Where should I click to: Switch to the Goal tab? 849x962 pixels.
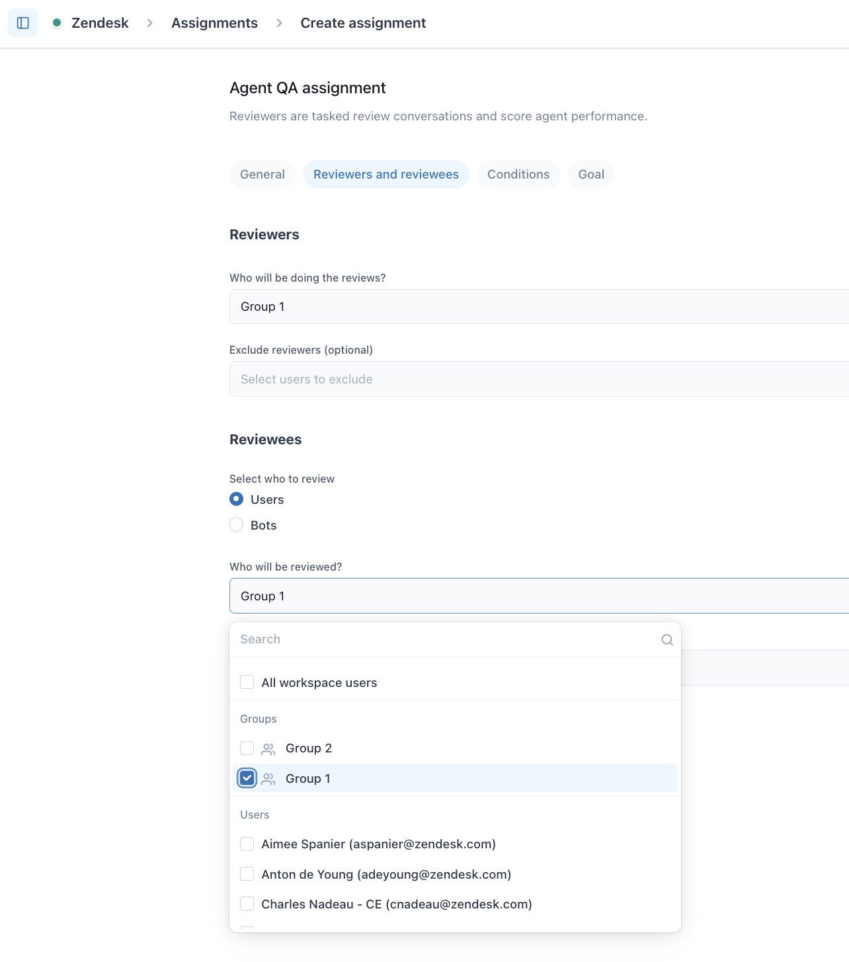pos(591,175)
